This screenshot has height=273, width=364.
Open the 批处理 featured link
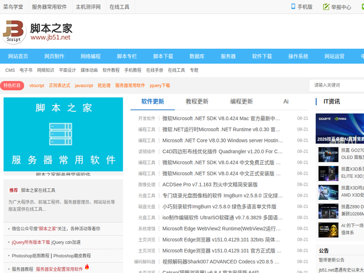(104, 86)
